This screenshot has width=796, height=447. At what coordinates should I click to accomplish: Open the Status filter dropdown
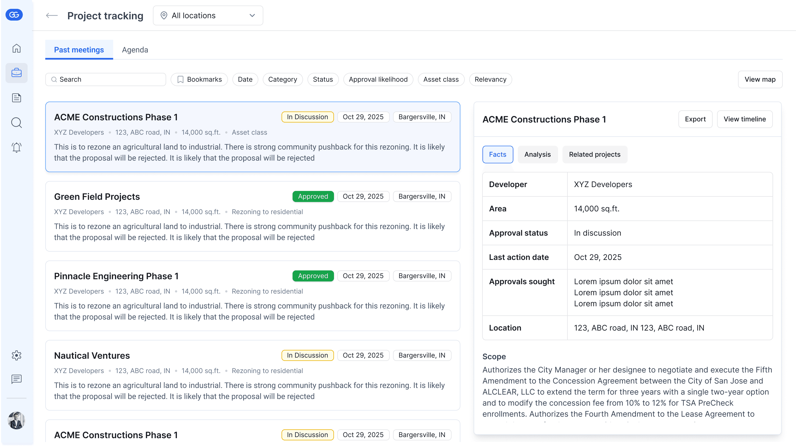tap(323, 79)
